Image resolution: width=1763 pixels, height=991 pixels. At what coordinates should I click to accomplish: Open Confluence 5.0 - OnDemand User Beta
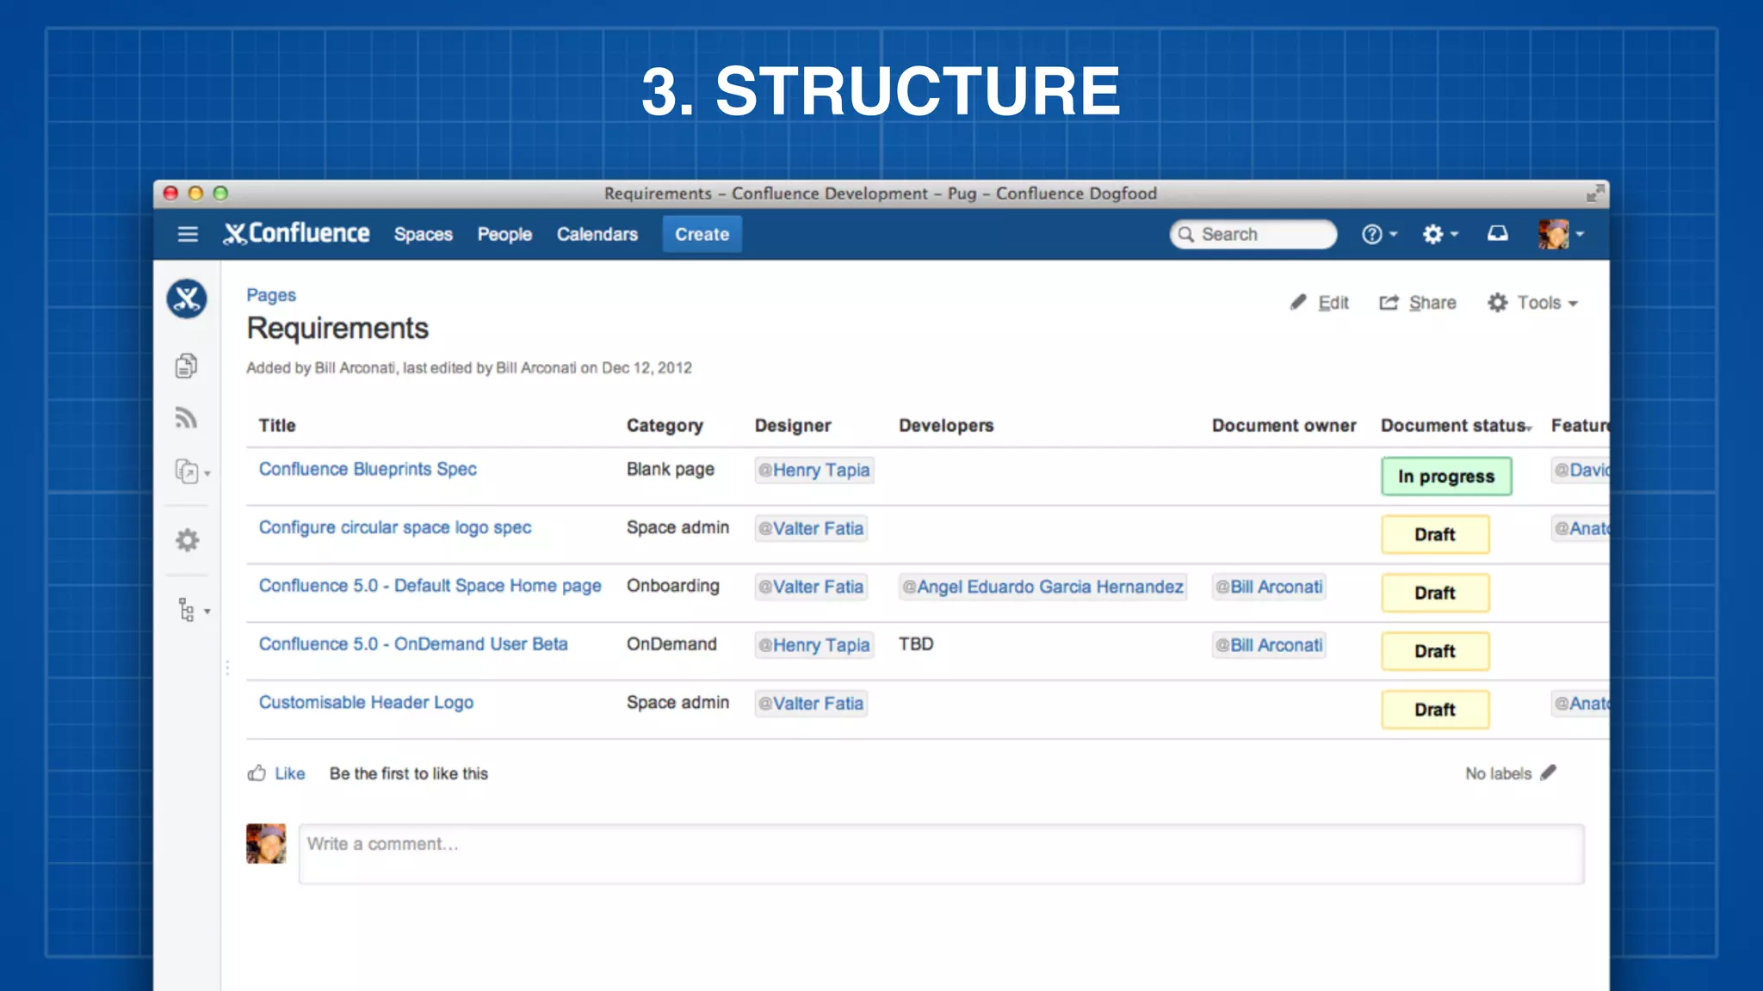[413, 644]
